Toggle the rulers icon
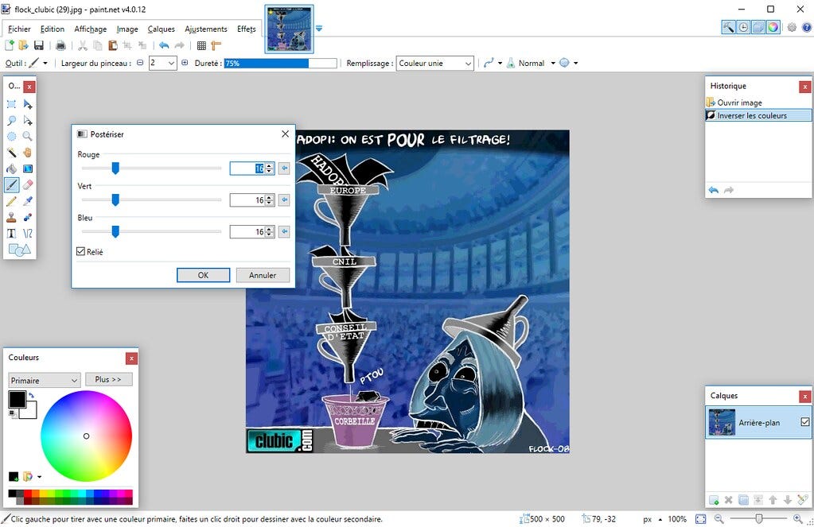814x527 pixels. (x=216, y=45)
